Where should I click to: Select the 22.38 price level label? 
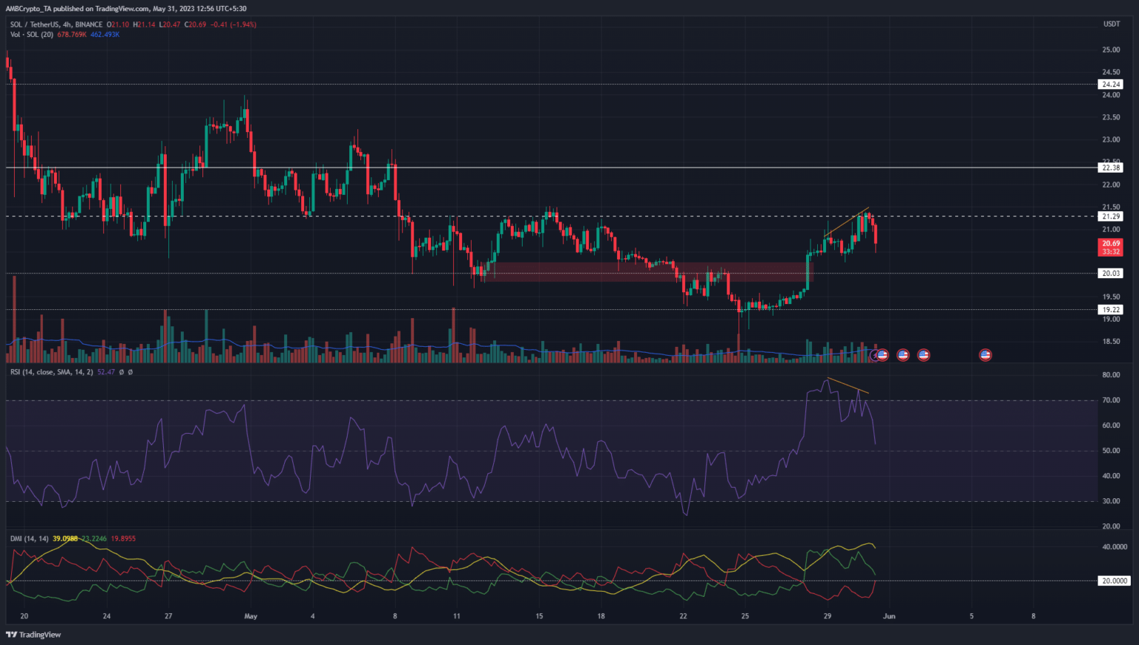(1110, 168)
